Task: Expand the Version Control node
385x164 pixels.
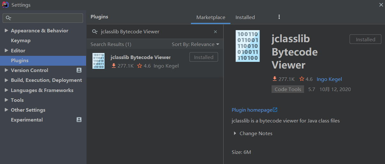Action: (x=6, y=70)
